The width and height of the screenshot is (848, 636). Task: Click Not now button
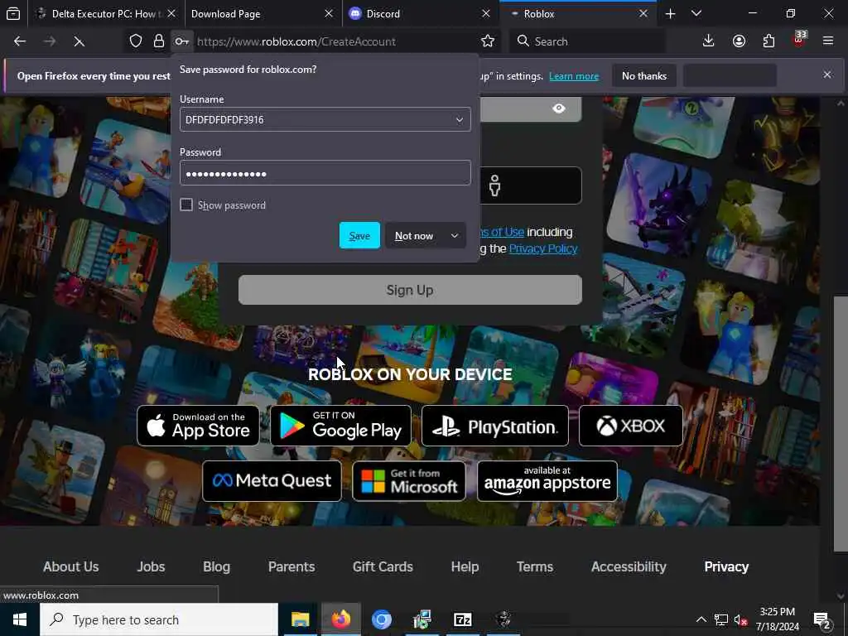click(x=414, y=235)
